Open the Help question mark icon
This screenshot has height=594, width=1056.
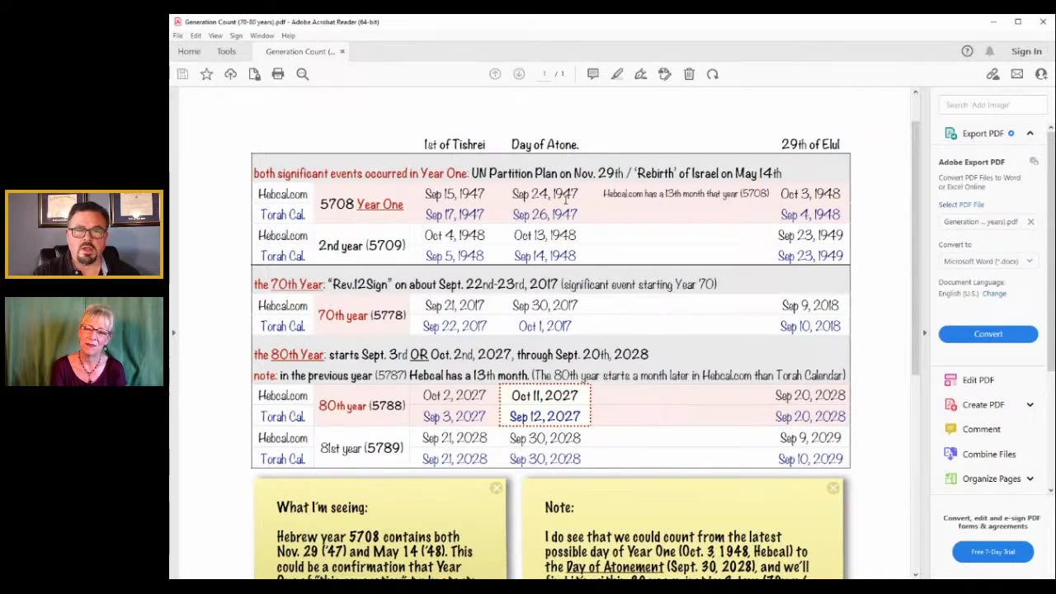(967, 51)
